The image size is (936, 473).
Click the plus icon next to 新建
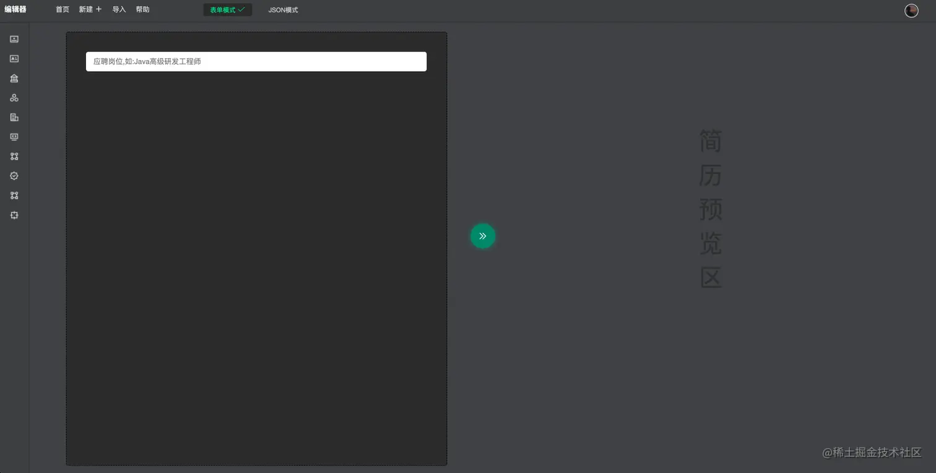[x=98, y=9]
